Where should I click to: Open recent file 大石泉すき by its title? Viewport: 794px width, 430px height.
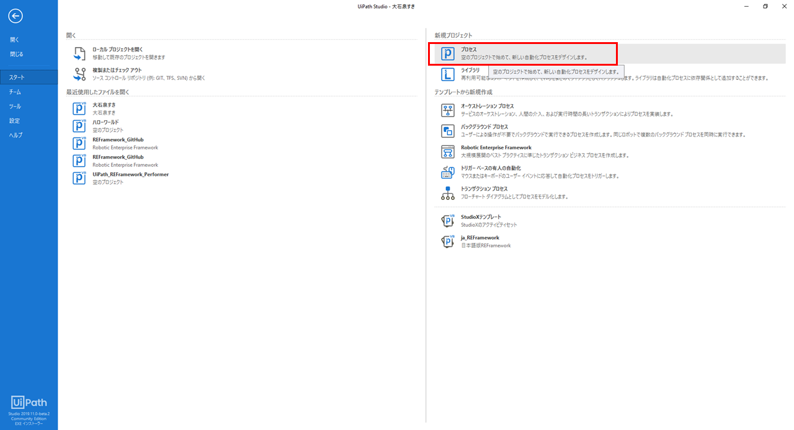tap(104, 105)
